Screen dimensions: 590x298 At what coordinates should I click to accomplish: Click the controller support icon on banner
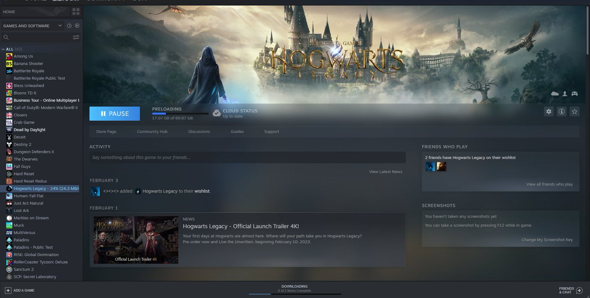[x=574, y=94]
